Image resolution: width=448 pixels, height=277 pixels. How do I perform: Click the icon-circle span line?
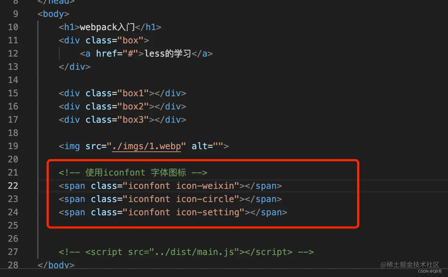click(x=170, y=199)
